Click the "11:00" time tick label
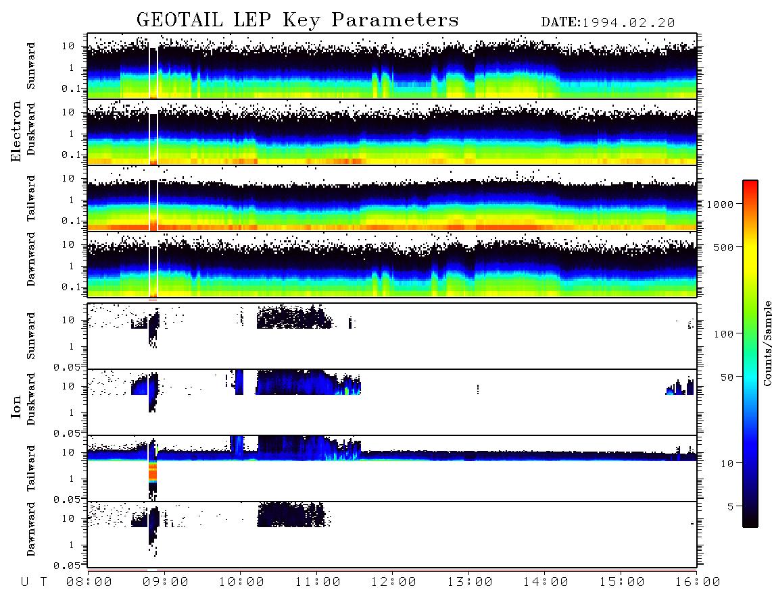This screenshot has height=594, width=772. pyautogui.click(x=318, y=582)
